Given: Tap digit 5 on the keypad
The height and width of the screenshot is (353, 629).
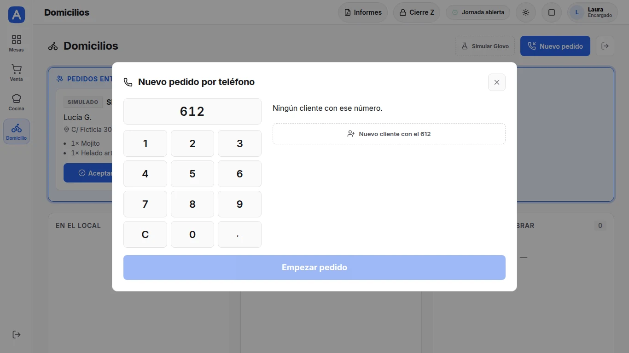Looking at the screenshot, I should (x=192, y=174).
